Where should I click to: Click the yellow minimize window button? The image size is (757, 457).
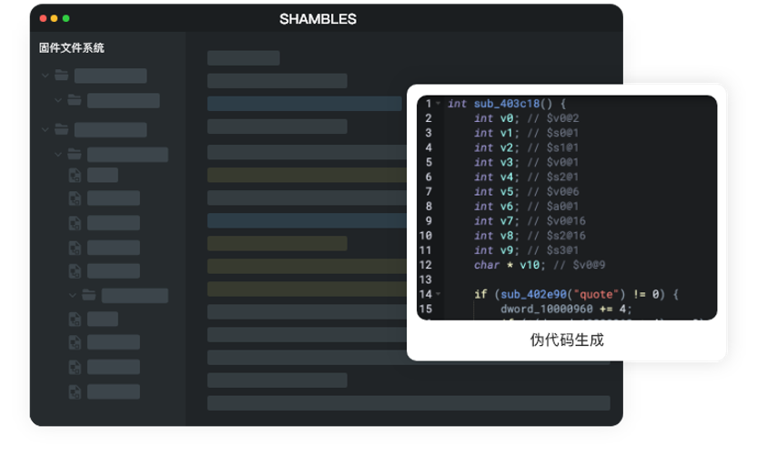coord(55,18)
